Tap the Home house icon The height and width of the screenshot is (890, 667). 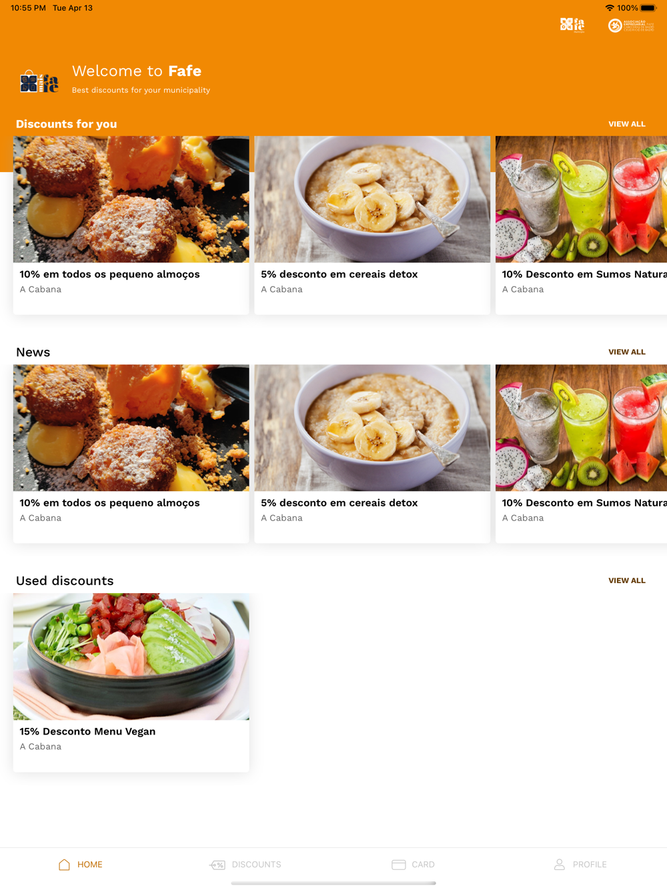click(64, 865)
